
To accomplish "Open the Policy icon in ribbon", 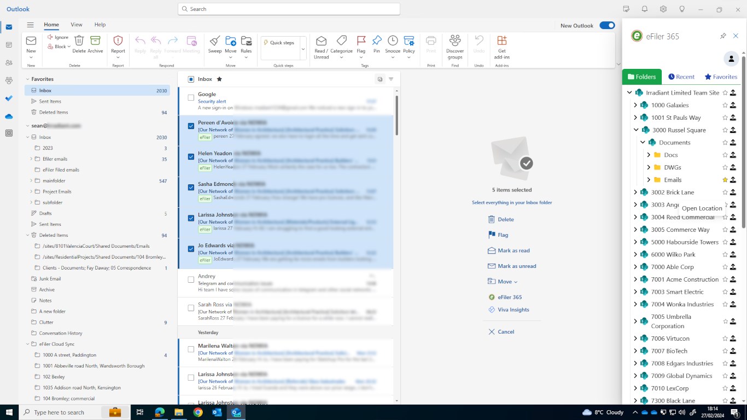I will coord(409,41).
